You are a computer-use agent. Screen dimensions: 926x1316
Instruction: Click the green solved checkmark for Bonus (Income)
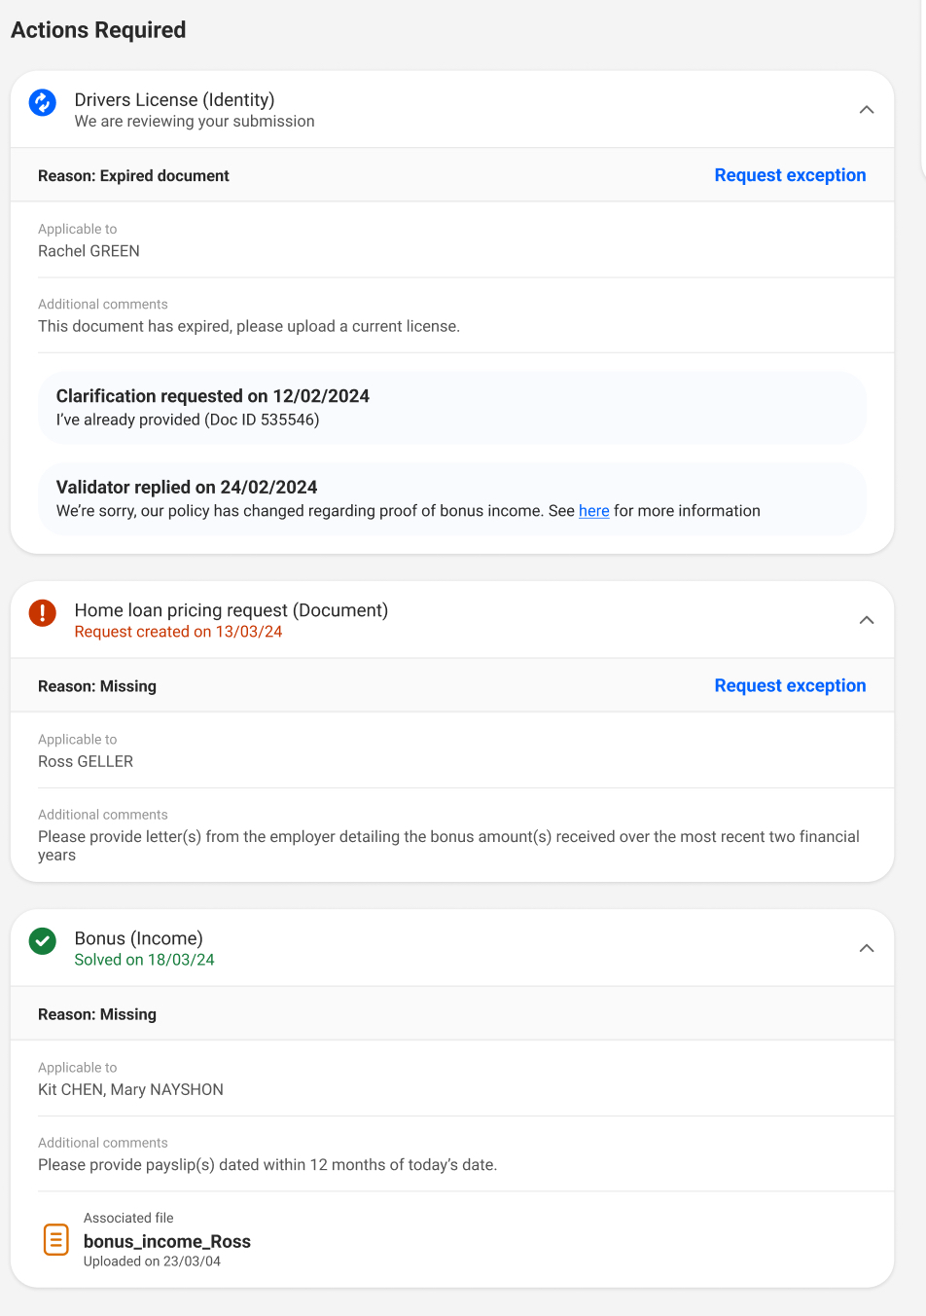coord(43,941)
